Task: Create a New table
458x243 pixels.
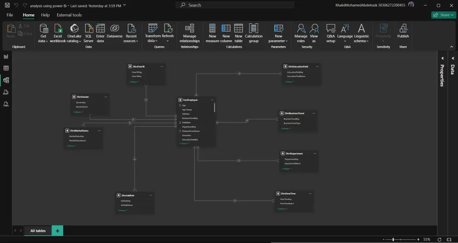Action: (x=238, y=33)
